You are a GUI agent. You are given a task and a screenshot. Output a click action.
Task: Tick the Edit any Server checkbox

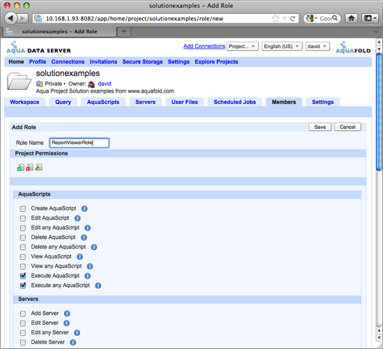point(23,333)
